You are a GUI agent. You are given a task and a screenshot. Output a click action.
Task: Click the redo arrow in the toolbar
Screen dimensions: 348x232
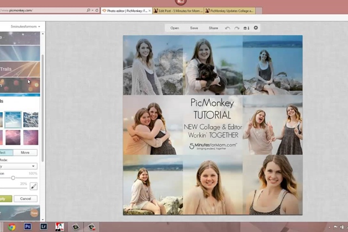pos(236,28)
